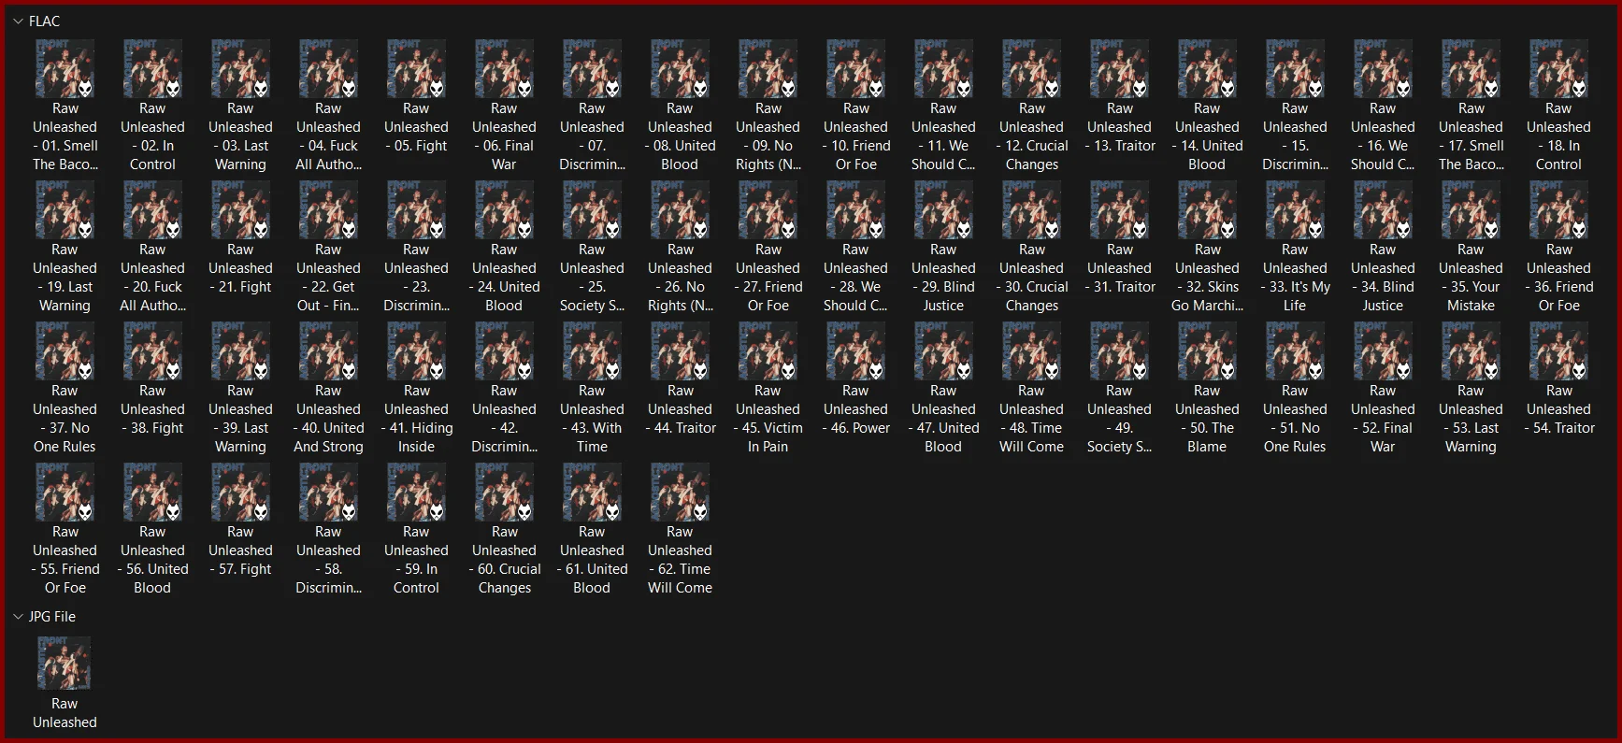Click filename 'Raw Unleashed - 17. Smell The Baco...'
Viewport: 1622px width, 743px height.
click(x=1471, y=136)
